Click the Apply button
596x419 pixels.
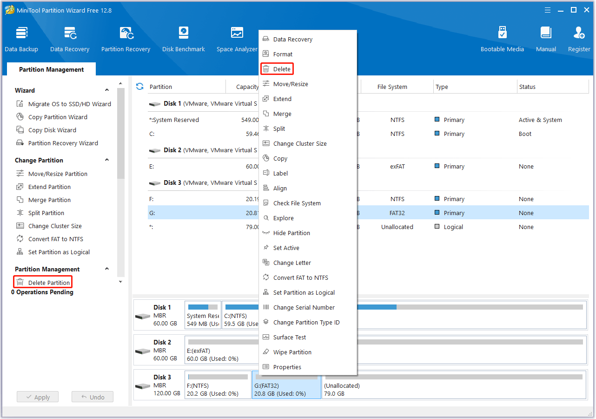pos(38,397)
